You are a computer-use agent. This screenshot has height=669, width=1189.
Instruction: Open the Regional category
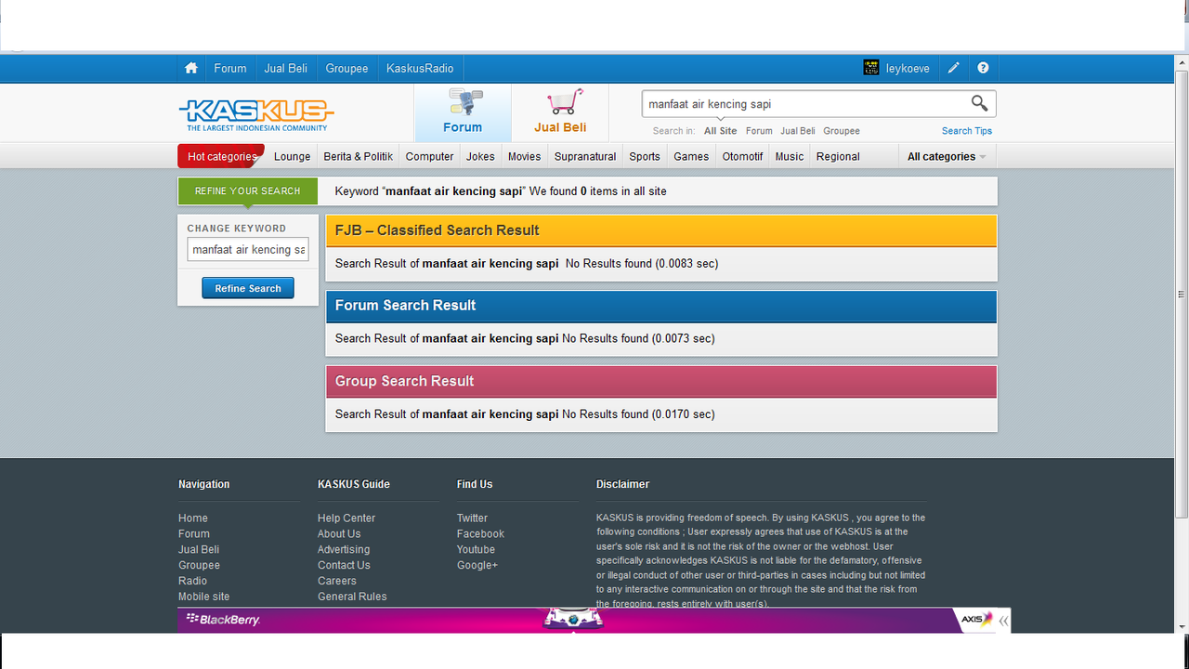(x=838, y=156)
